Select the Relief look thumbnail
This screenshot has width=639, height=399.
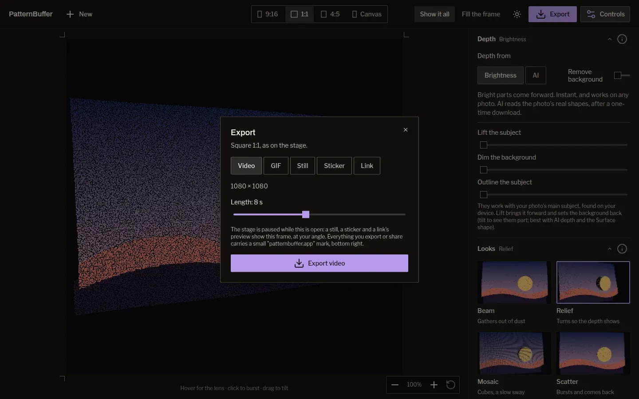593,282
